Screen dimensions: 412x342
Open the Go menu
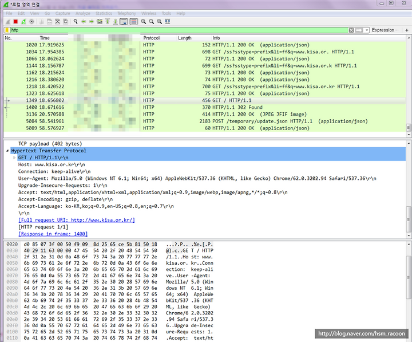pos(47,13)
